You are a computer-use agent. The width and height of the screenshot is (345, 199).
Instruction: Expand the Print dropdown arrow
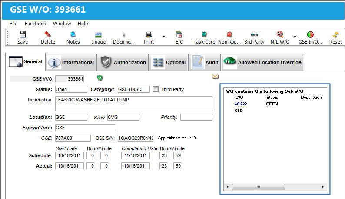coord(163,37)
